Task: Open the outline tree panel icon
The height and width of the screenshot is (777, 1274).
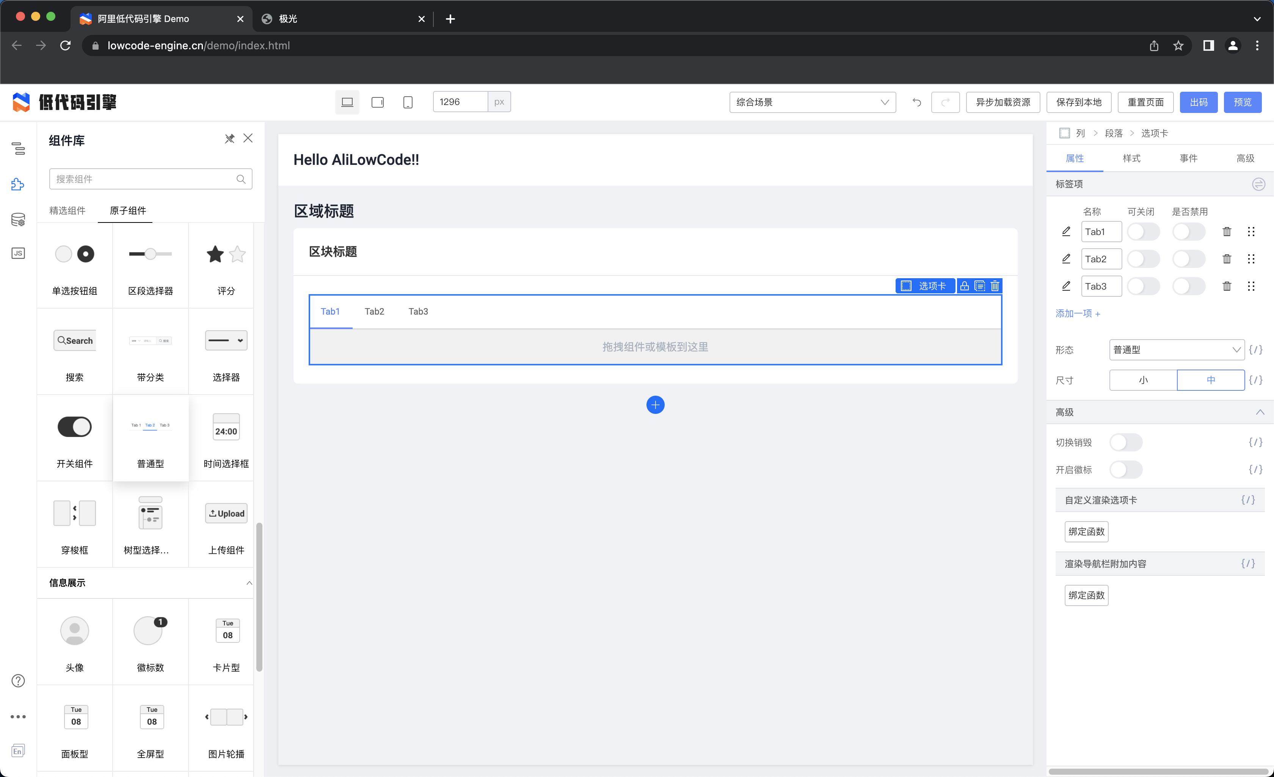Action: 18,149
